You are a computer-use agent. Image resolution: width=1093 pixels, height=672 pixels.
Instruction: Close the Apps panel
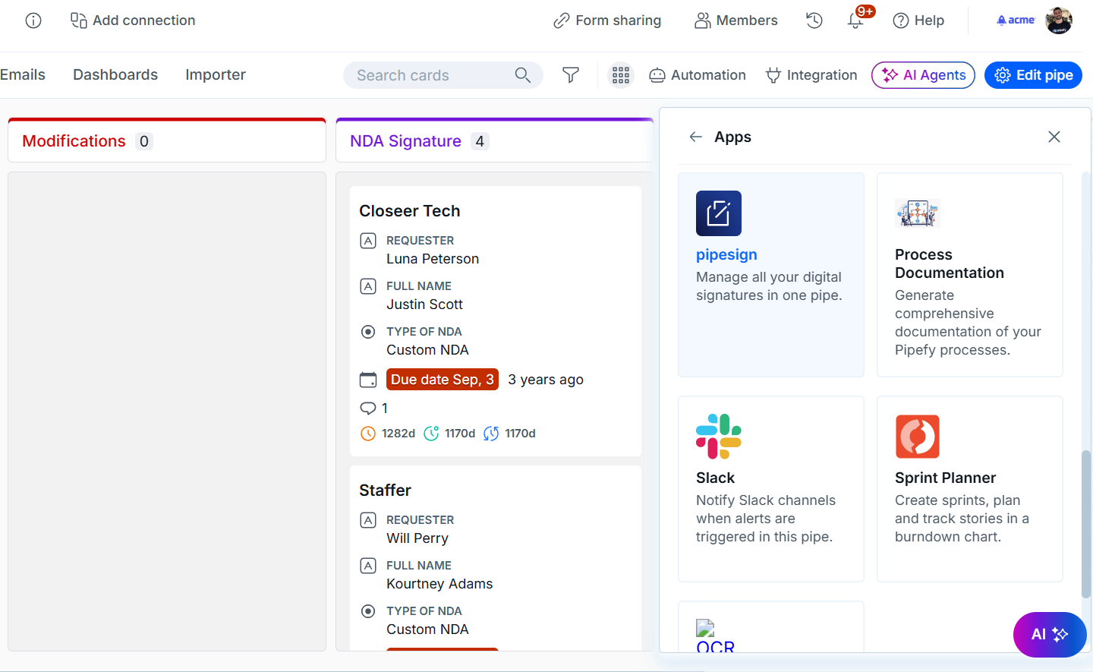1054,137
